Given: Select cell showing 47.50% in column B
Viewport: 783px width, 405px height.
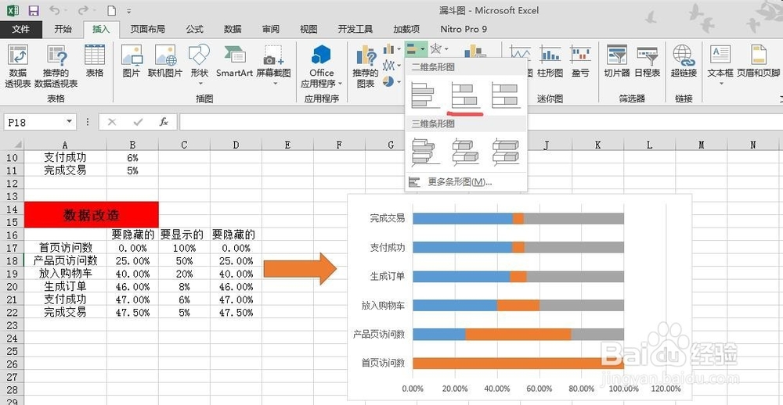Looking at the screenshot, I should (x=132, y=313).
